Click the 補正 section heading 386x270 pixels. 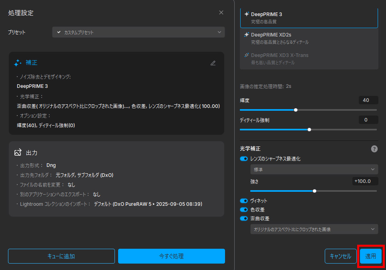(32, 63)
